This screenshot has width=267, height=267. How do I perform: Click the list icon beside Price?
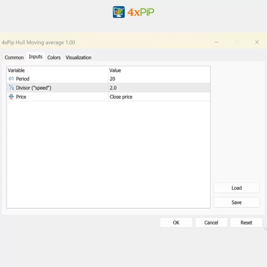(11, 97)
